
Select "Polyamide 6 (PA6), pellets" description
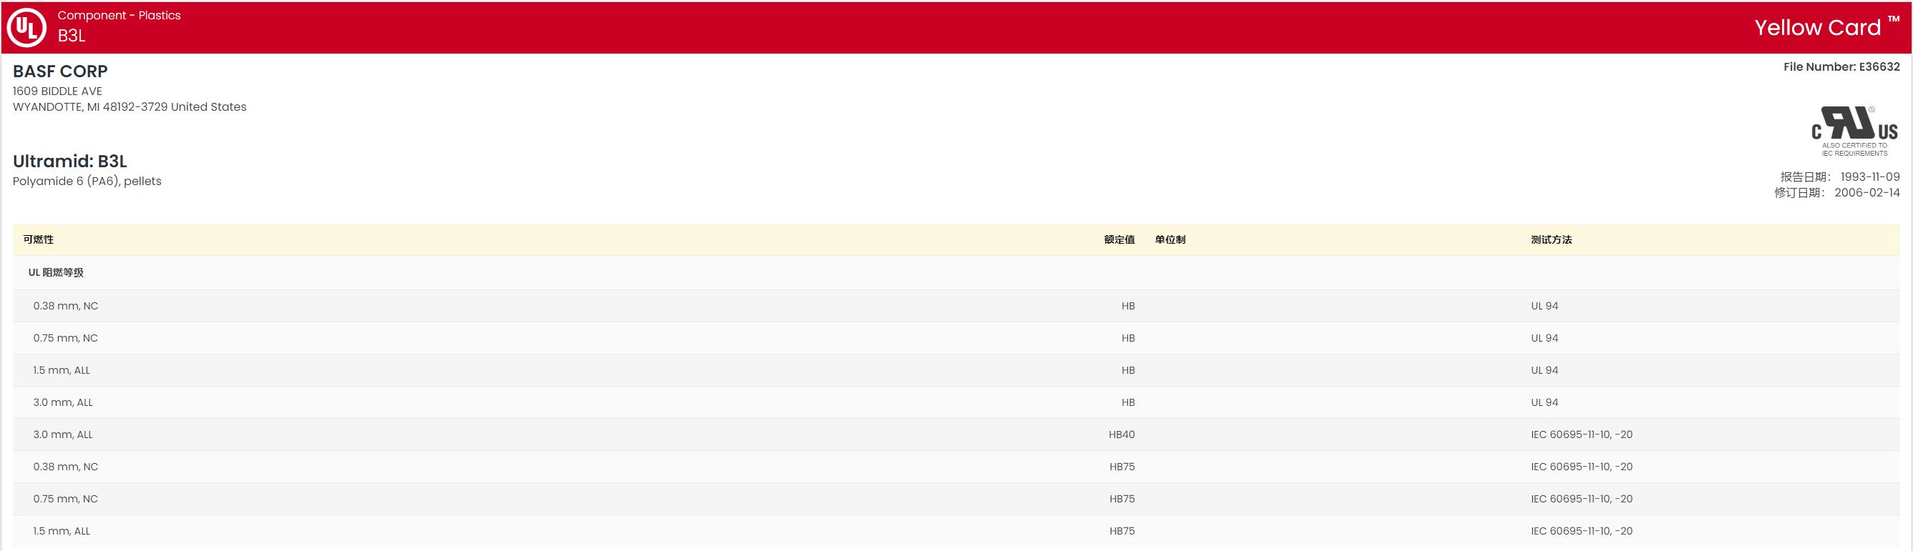87,181
